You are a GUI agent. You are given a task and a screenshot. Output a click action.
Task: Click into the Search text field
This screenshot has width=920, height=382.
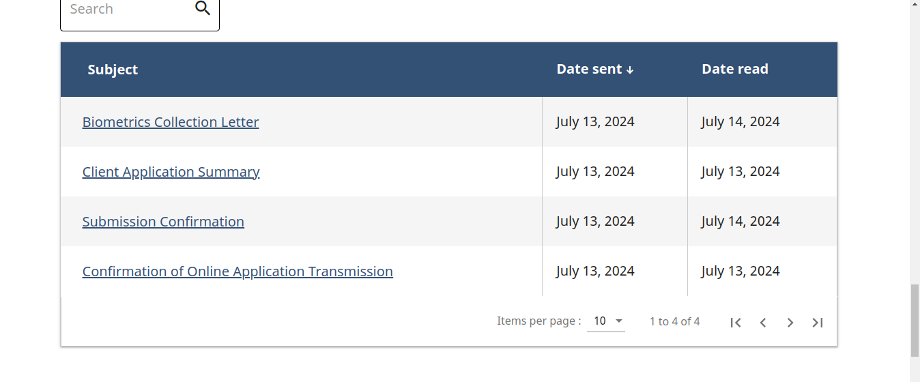coord(126,10)
